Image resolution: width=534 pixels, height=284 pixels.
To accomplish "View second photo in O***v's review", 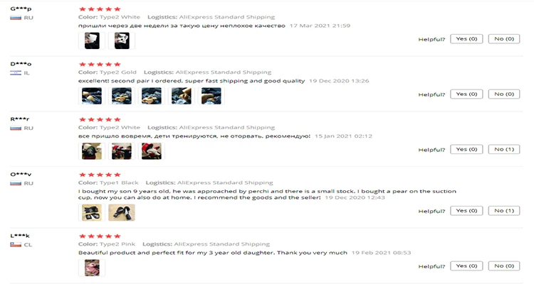I will 122,213.
